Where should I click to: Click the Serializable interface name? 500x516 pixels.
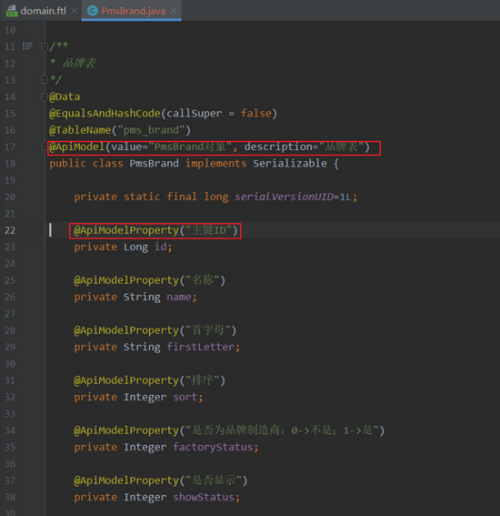click(290, 164)
